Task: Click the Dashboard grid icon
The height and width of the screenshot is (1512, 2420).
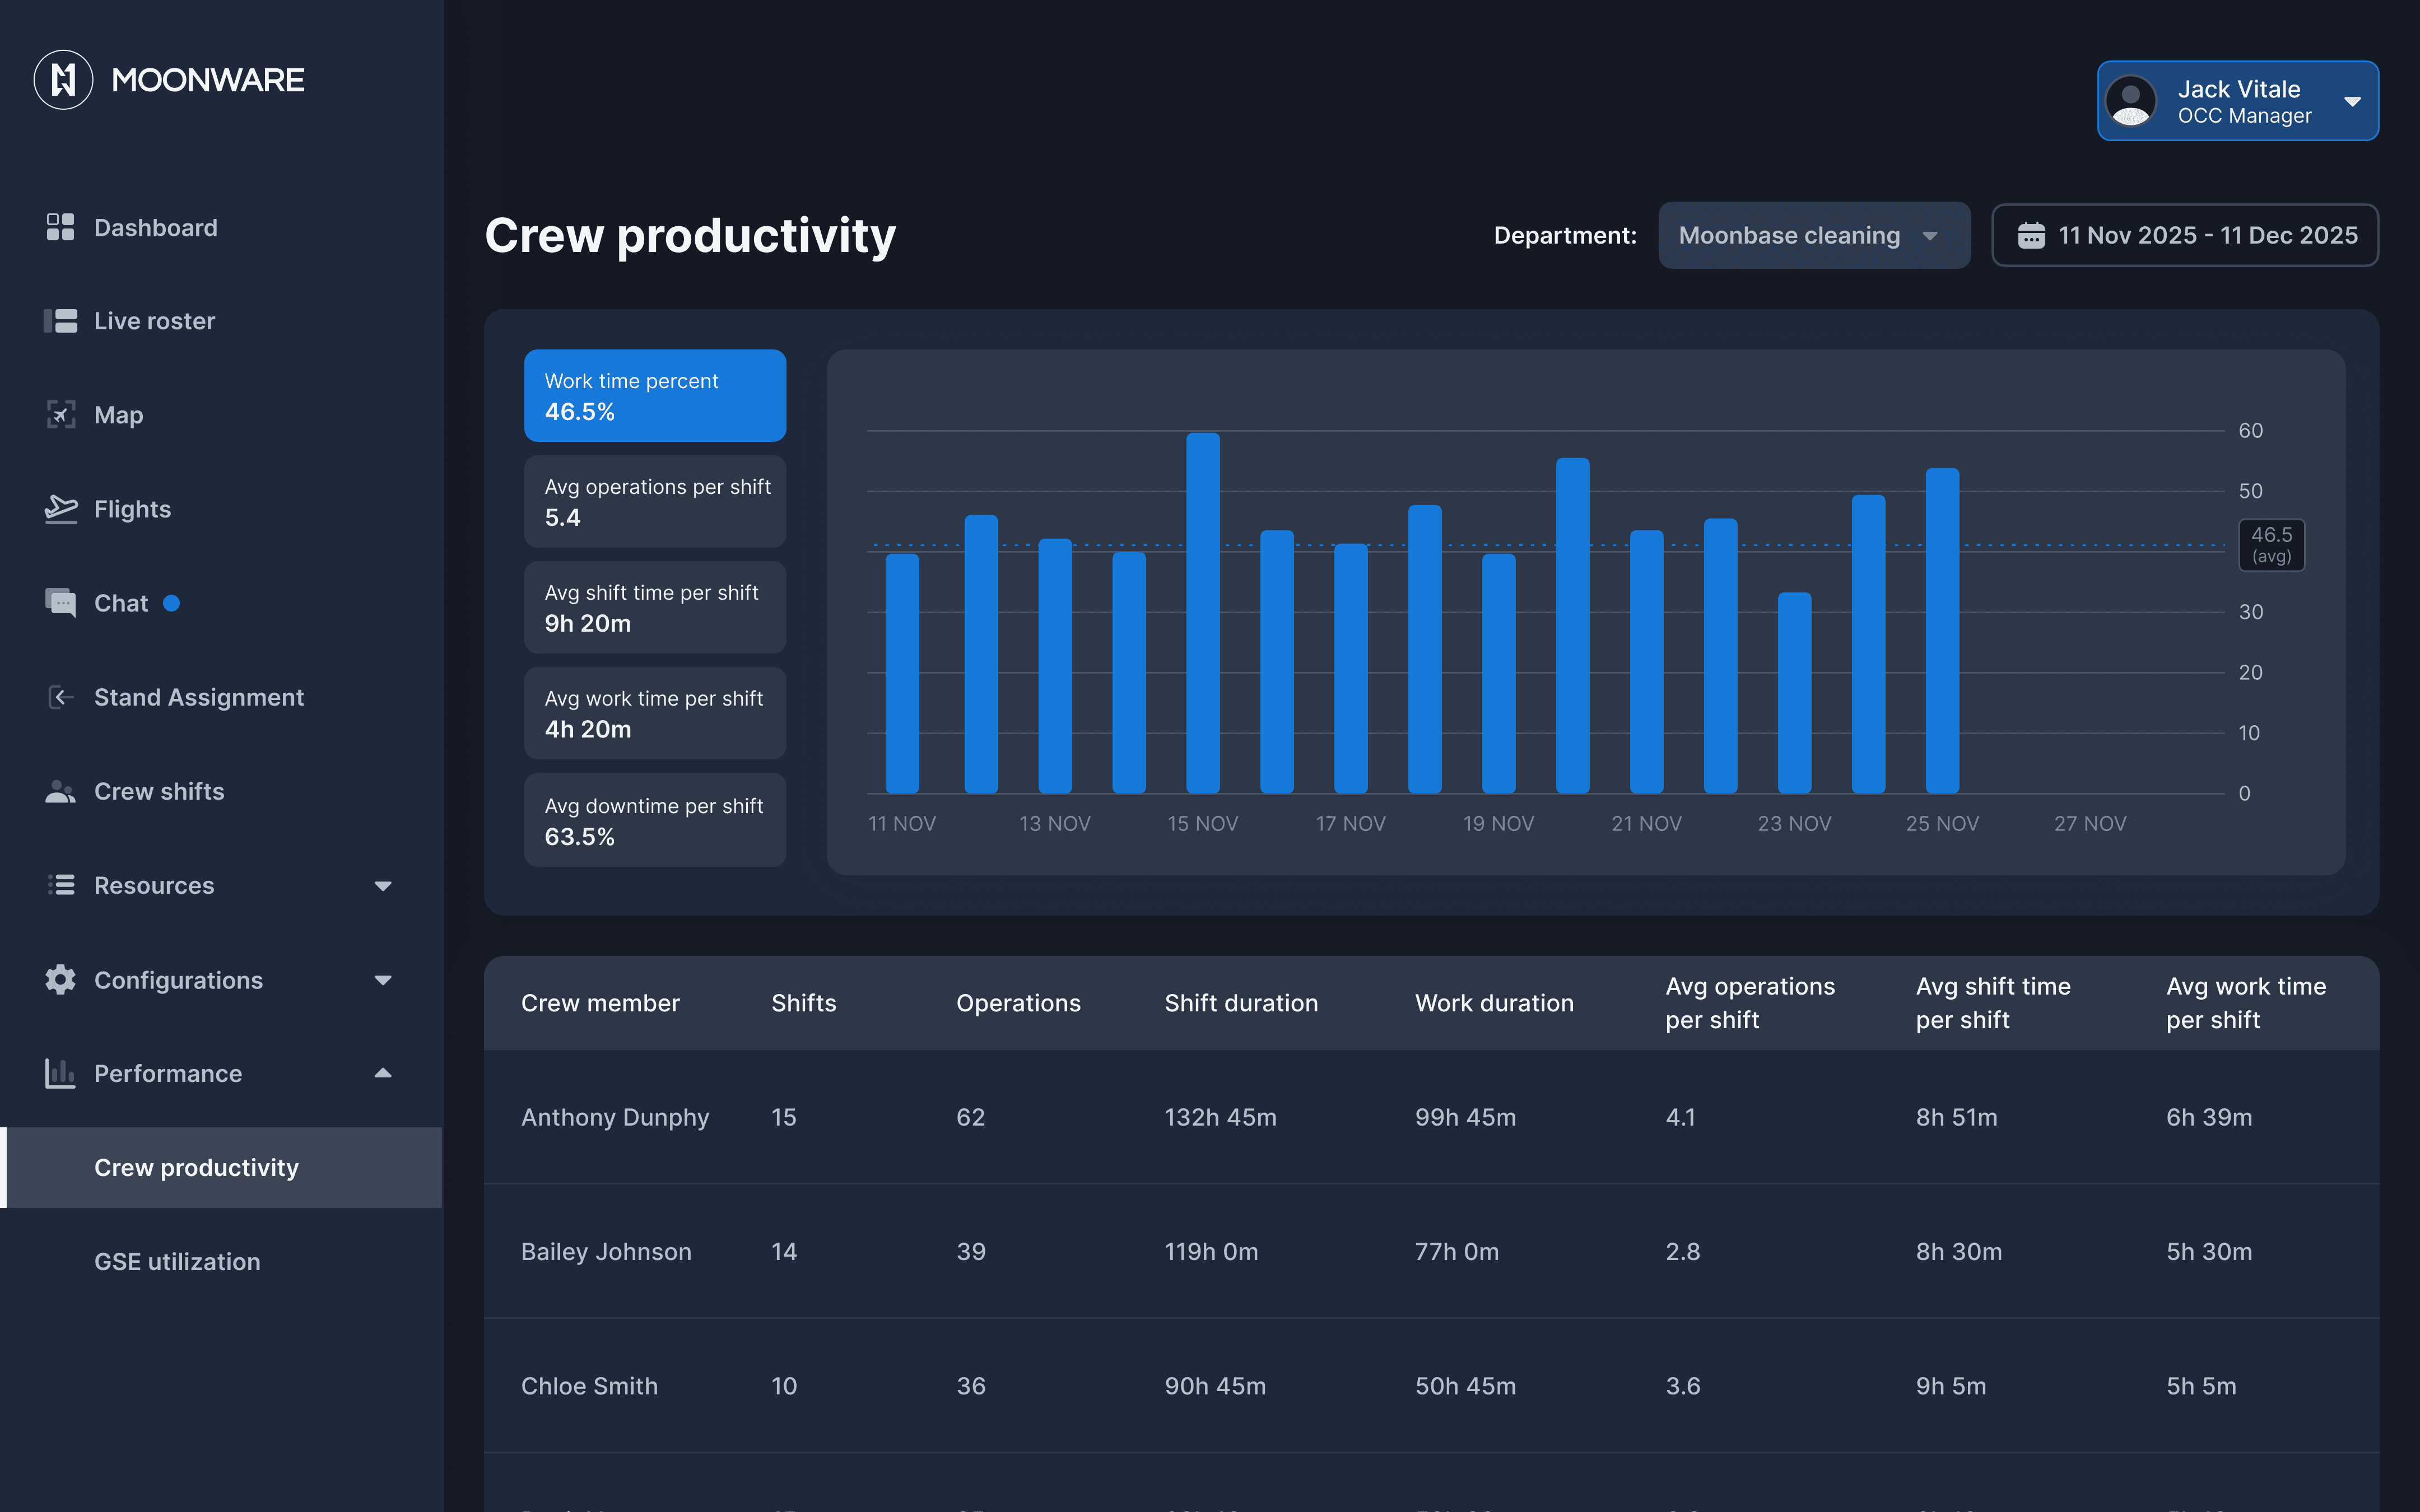Action: (x=60, y=227)
